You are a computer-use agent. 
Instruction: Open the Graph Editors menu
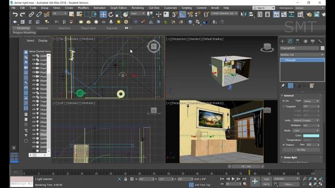(118, 8)
